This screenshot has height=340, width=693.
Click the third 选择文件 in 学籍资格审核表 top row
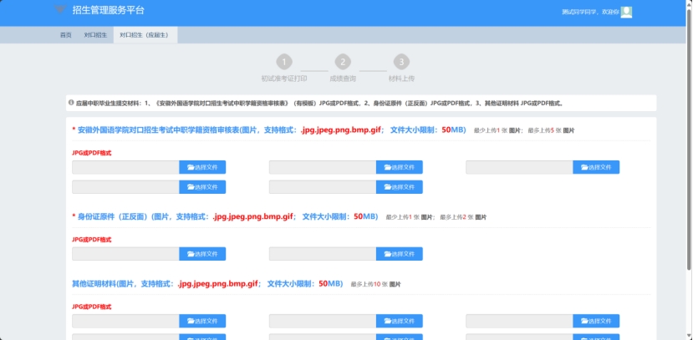tap(596, 167)
